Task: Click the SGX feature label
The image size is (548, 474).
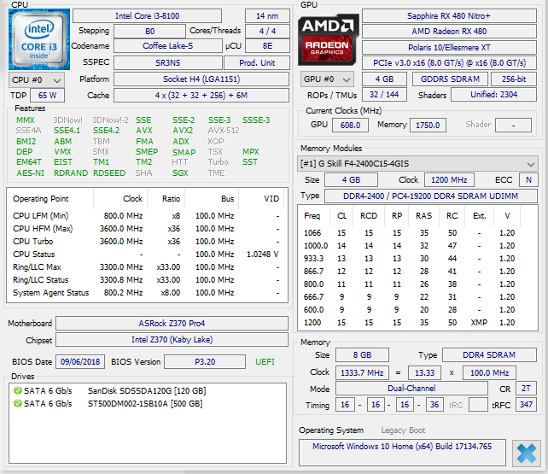Action: coord(180,173)
